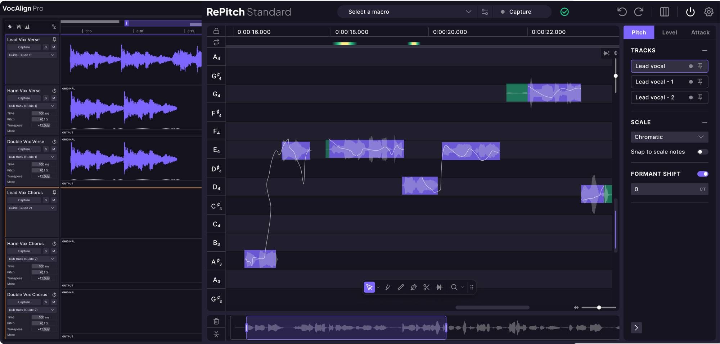Click the formant shift CT input field
Image resolution: width=720 pixels, height=344 pixels.
(669, 189)
